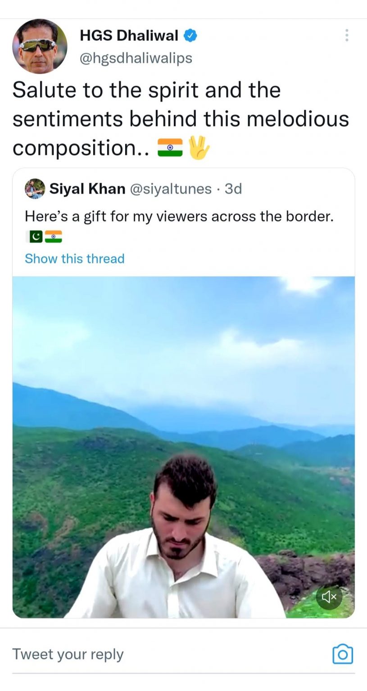
Task: Click the Siyal Khan name in quoted tweet
Action: click(x=87, y=189)
